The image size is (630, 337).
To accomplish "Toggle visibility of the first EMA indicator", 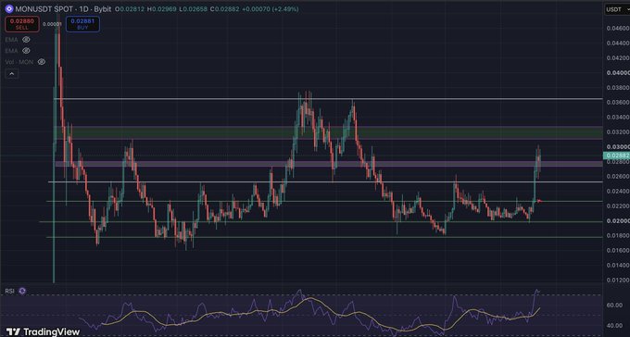I will pos(27,40).
